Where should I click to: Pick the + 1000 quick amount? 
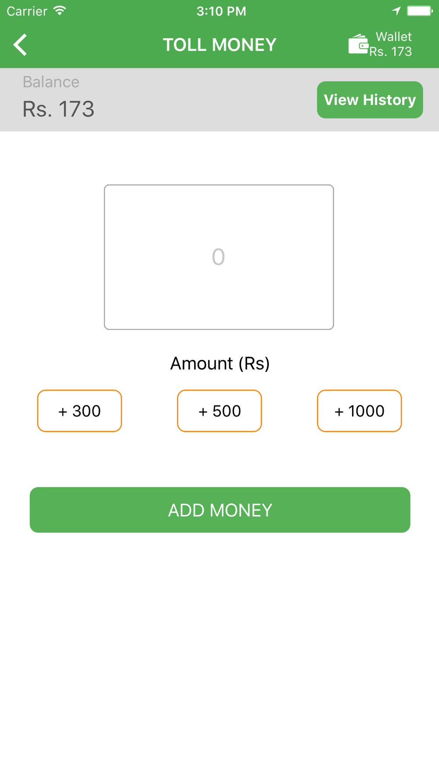359,411
